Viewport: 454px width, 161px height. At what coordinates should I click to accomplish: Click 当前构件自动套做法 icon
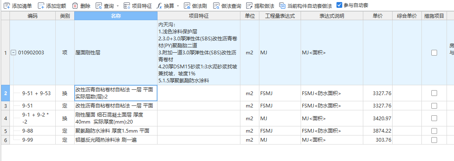click(282, 5)
